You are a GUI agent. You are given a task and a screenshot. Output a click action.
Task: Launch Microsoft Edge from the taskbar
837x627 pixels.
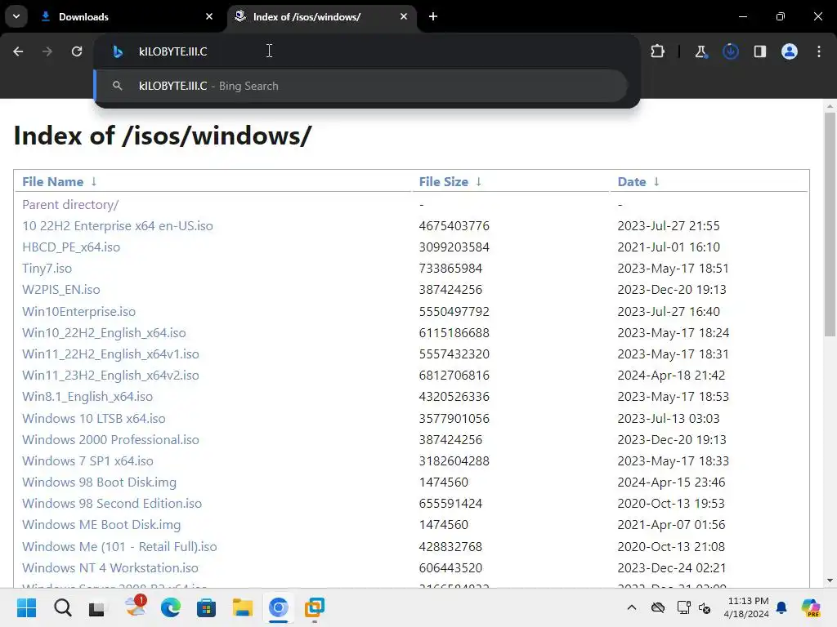pos(170,607)
